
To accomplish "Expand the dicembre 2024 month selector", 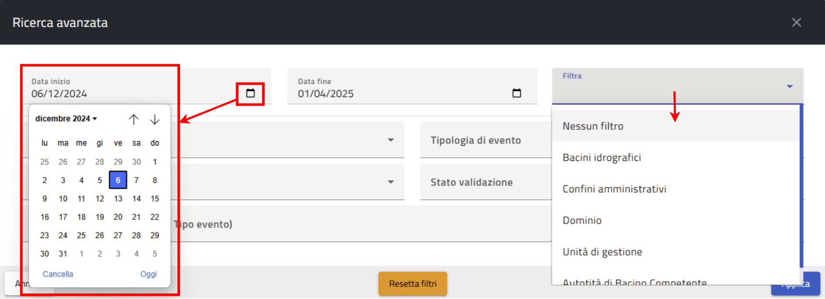I will (66, 118).
